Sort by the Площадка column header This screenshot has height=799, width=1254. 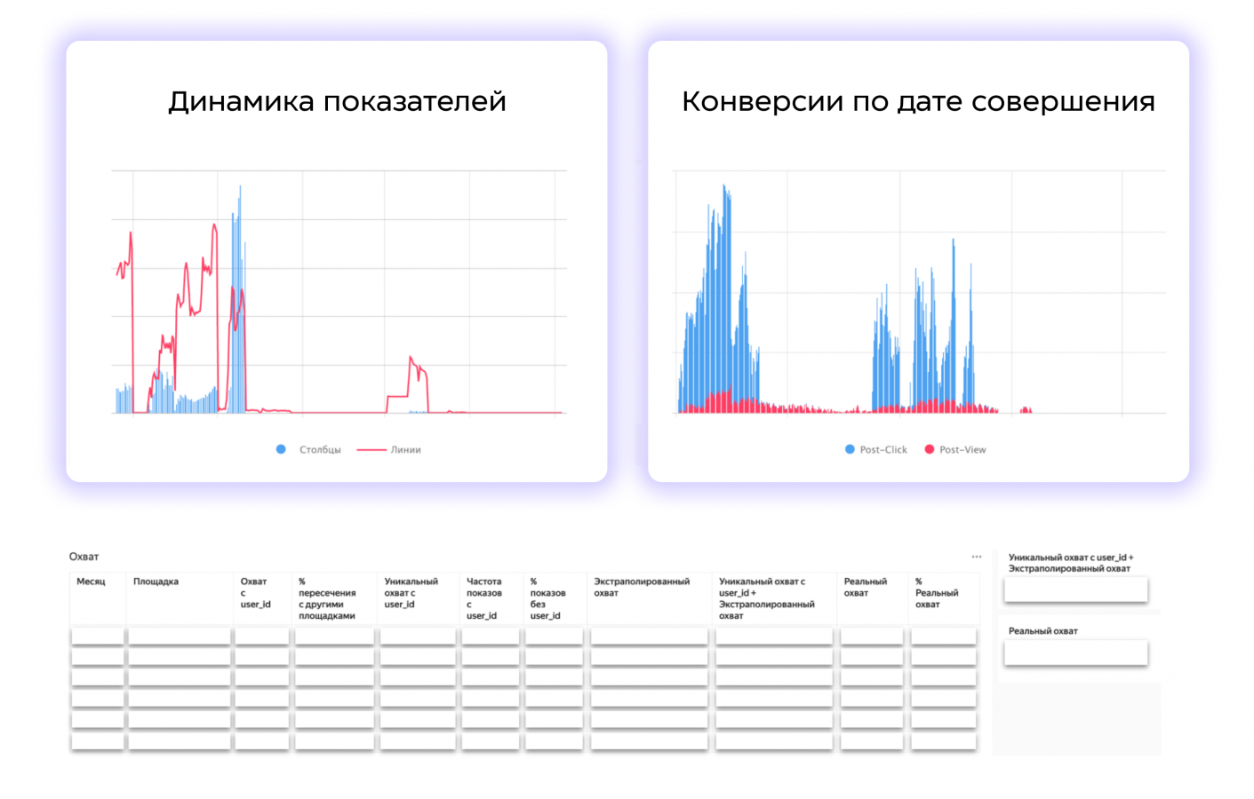[x=156, y=581]
